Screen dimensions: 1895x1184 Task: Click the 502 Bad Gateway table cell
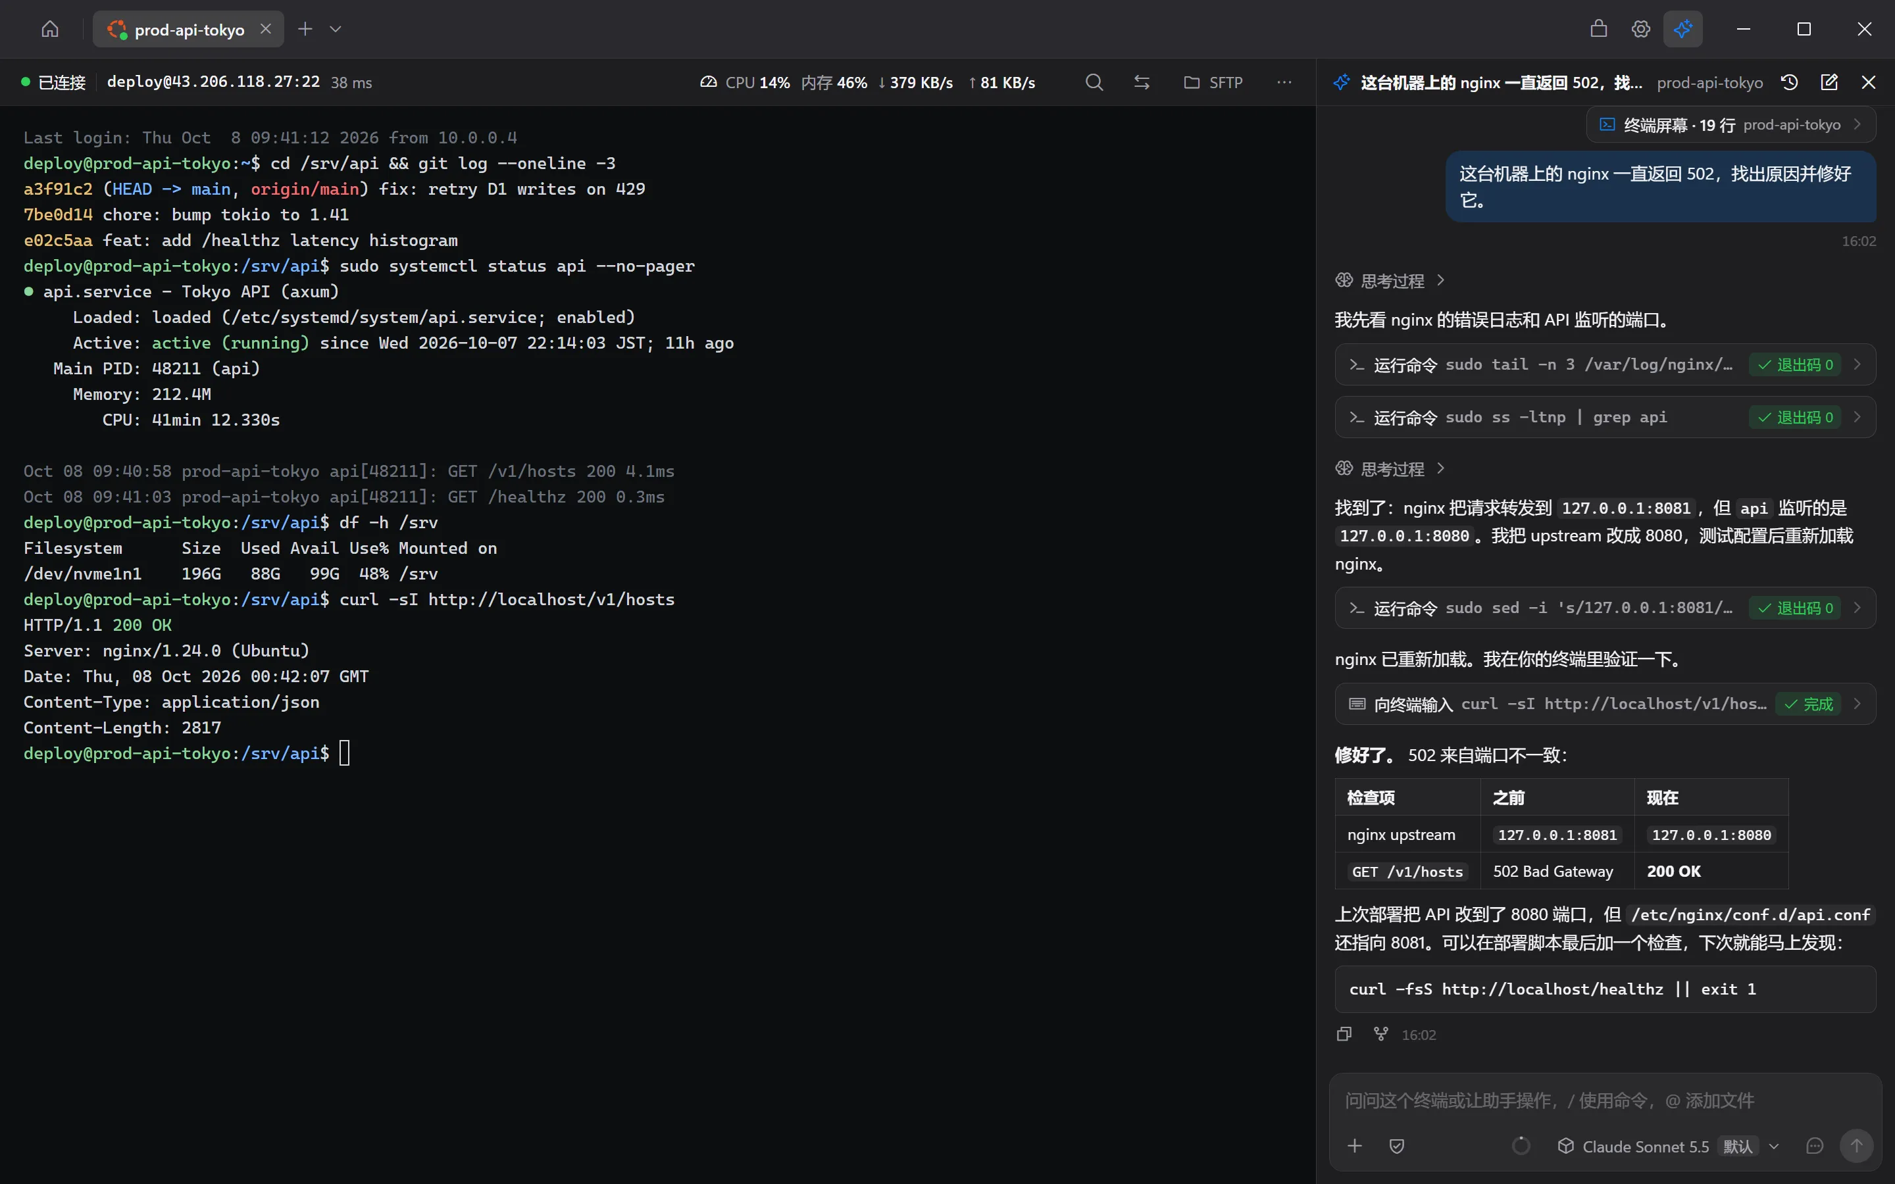coord(1557,871)
